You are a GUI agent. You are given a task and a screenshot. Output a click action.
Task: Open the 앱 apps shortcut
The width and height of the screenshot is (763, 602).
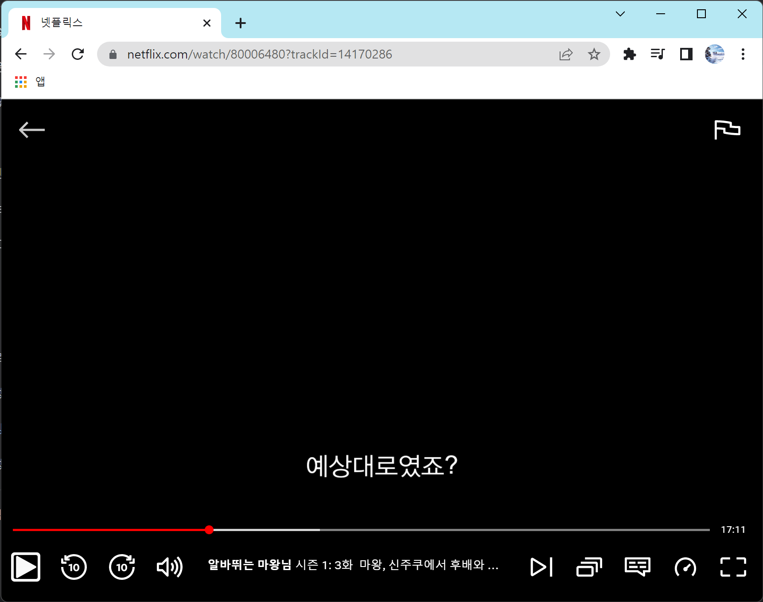click(30, 82)
